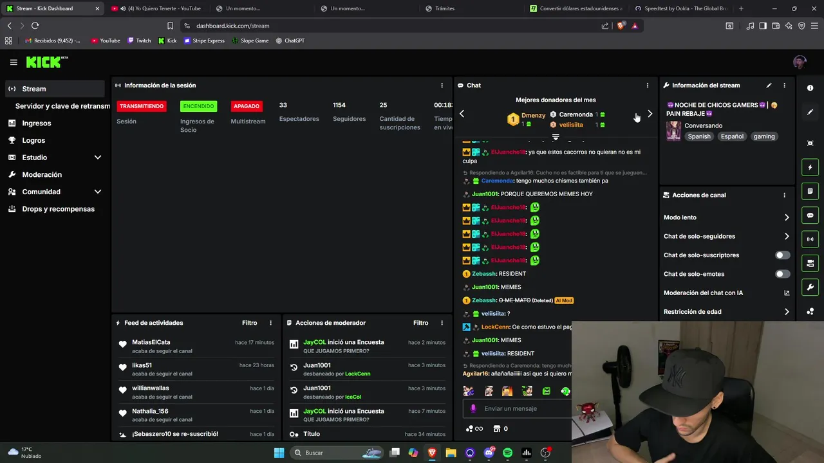
Task: Open the user profile avatar menu
Action: click(800, 62)
